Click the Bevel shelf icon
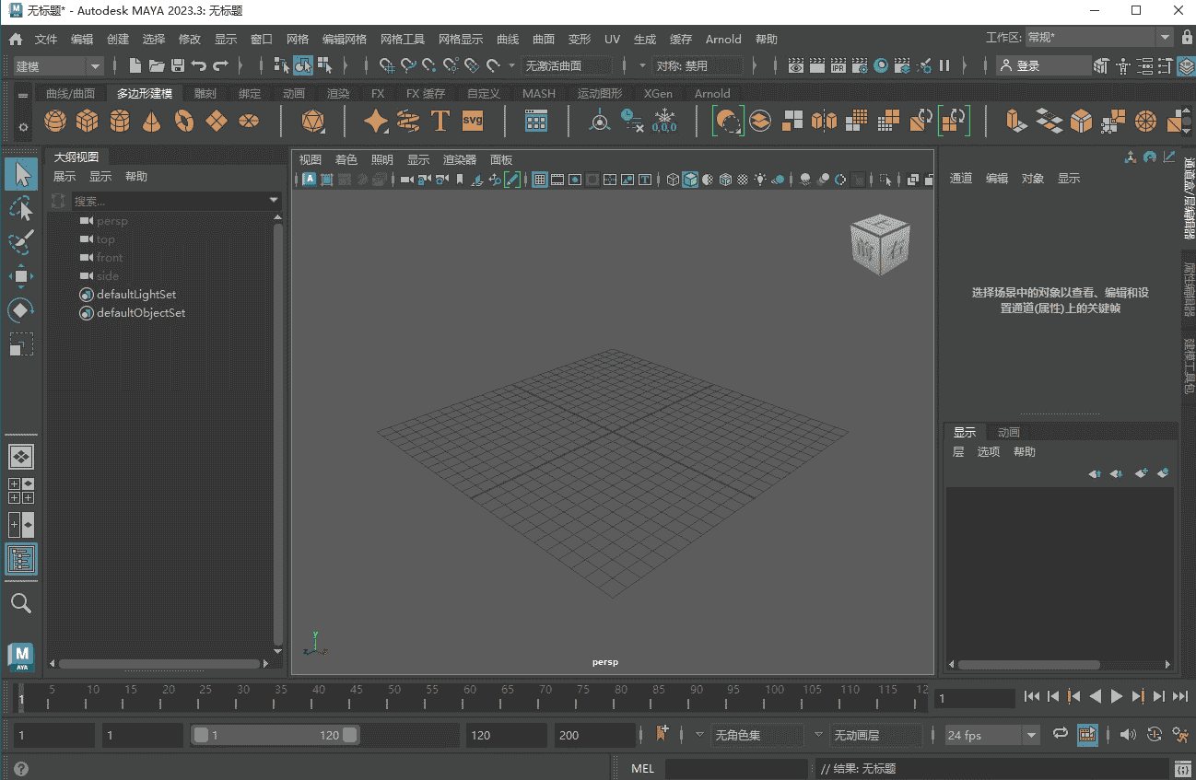The height and width of the screenshot is (780, 1196). click(1081, 121)
